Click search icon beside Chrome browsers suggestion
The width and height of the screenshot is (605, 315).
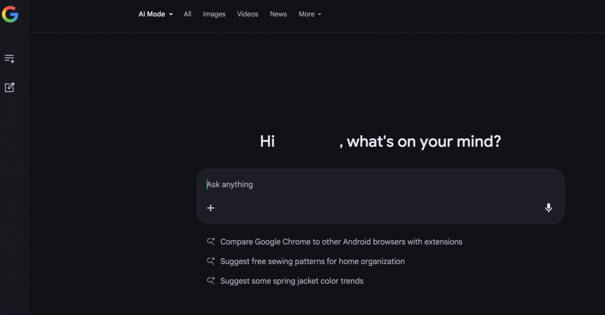pyautogui.click(x=210, y=242)
